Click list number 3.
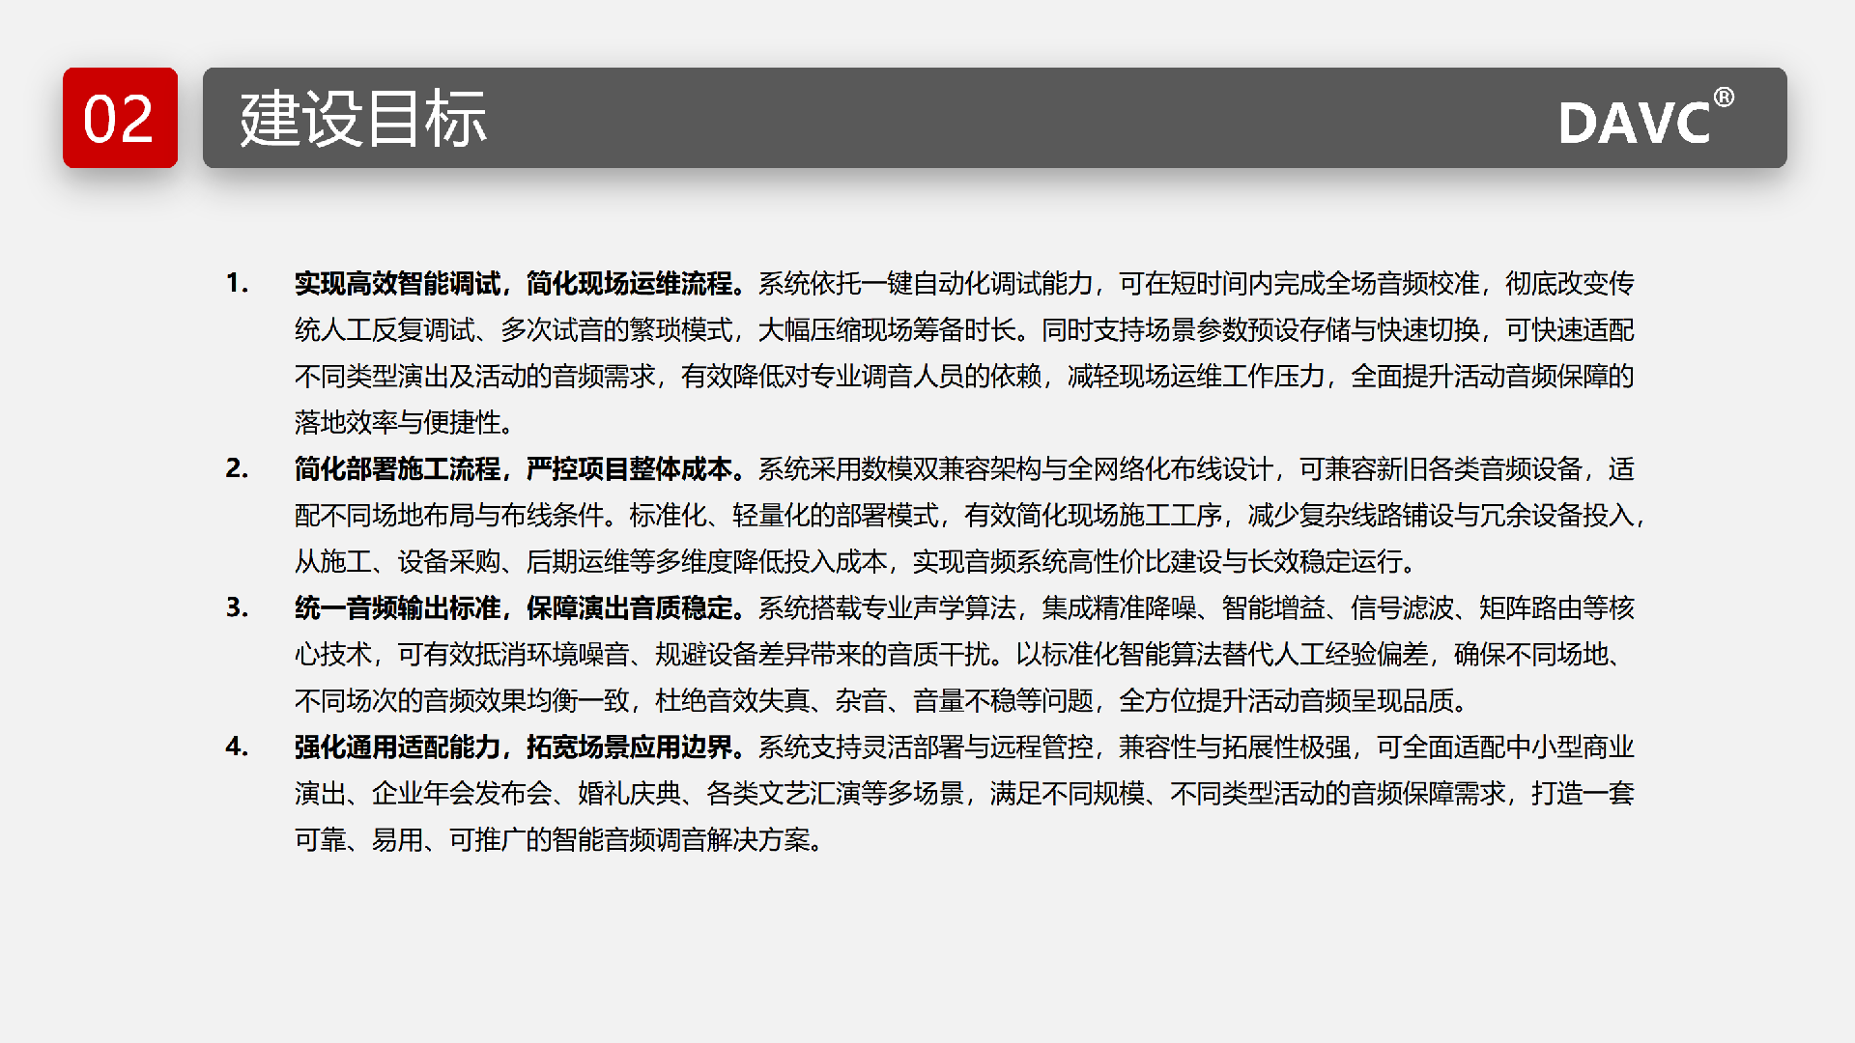 pyautogui.click(x=238, y=607)
